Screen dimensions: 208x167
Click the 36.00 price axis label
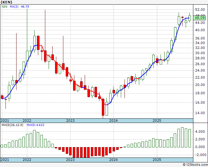pos(200,38)
